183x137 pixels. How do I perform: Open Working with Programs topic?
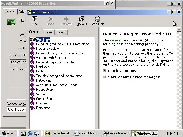click(x=51, y=58)
